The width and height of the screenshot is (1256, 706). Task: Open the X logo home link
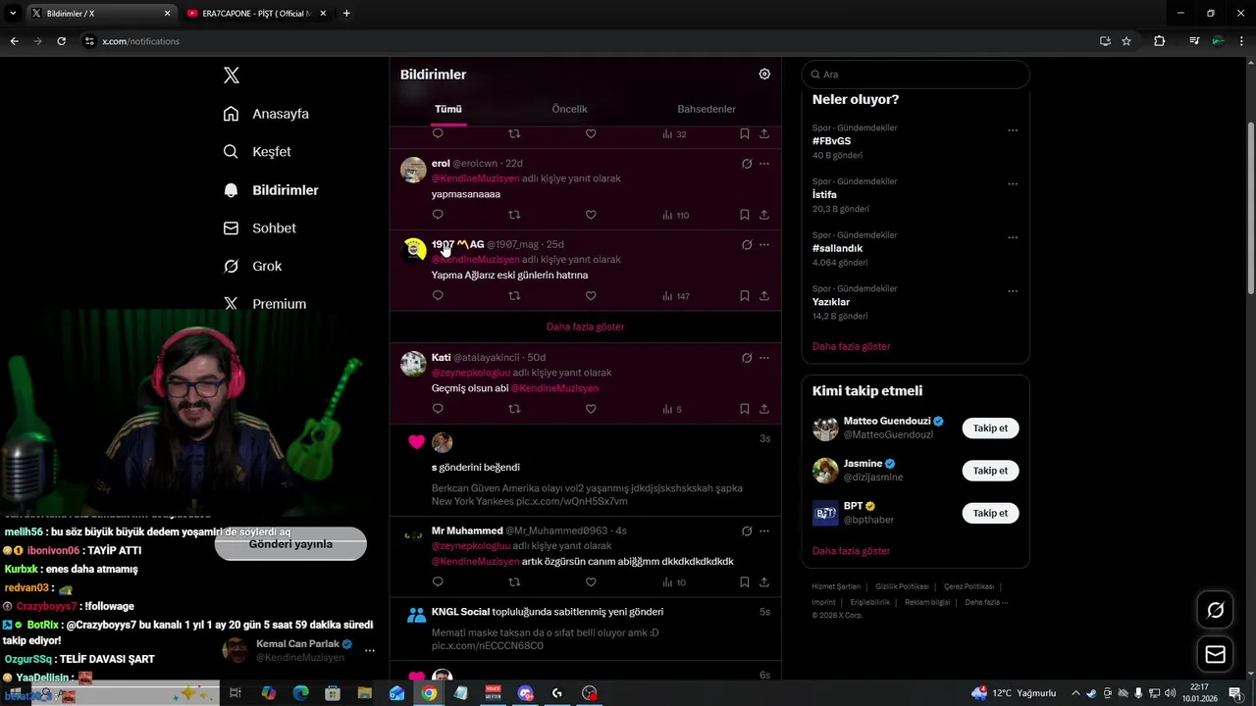[232, 76]
